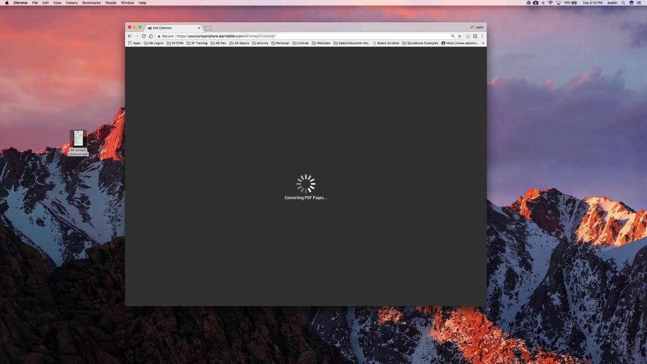Open Siri from the menu bar
This screenshot has height=364, width=647.
(x=631, y=3)
